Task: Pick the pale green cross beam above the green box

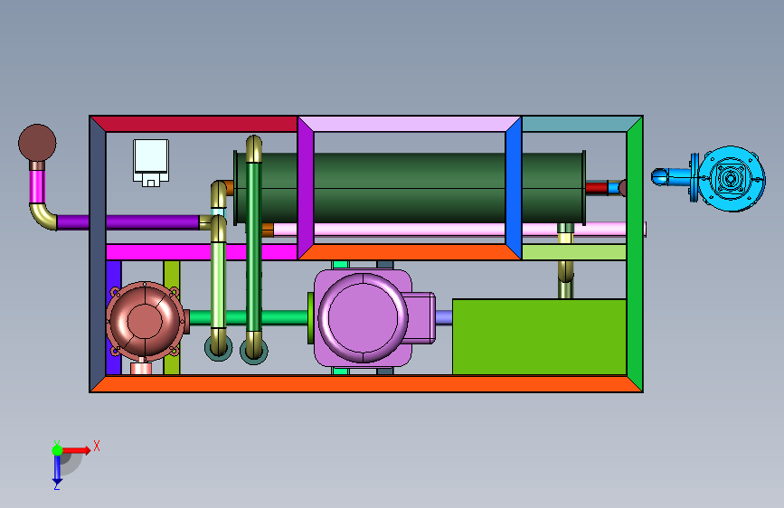Action: [x=574, y=252]
